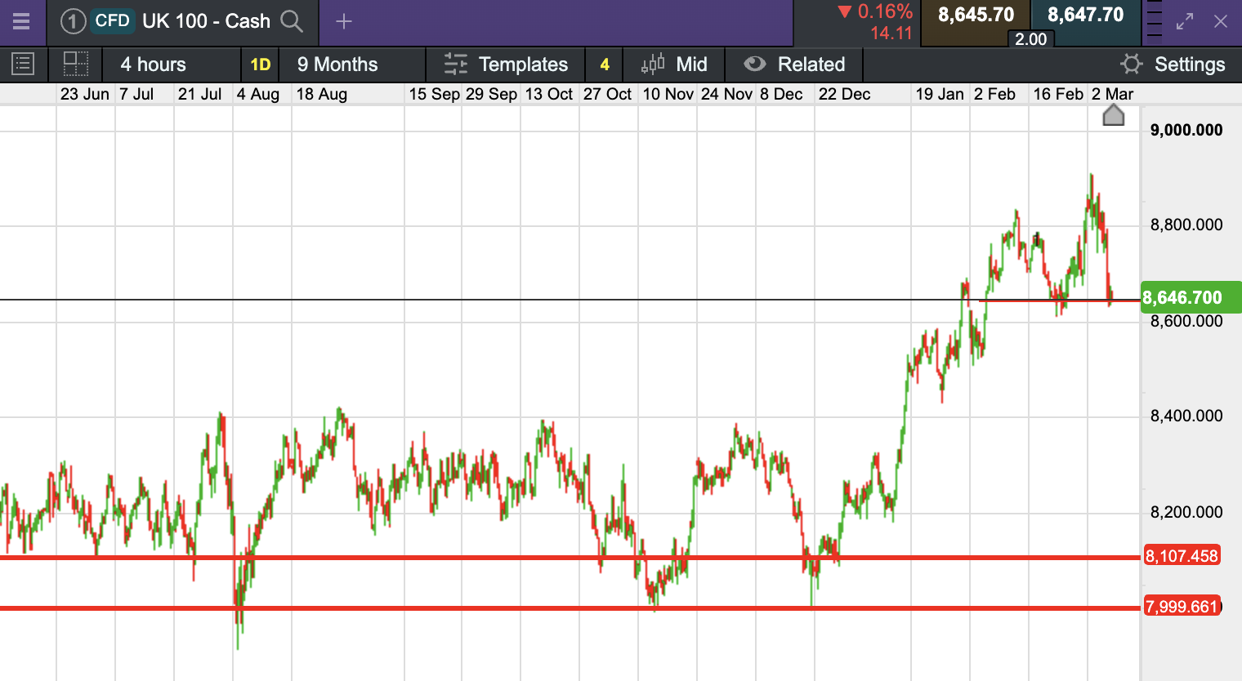Open the Templates menu
This screenshot has width=1242, height=681.
523,65
